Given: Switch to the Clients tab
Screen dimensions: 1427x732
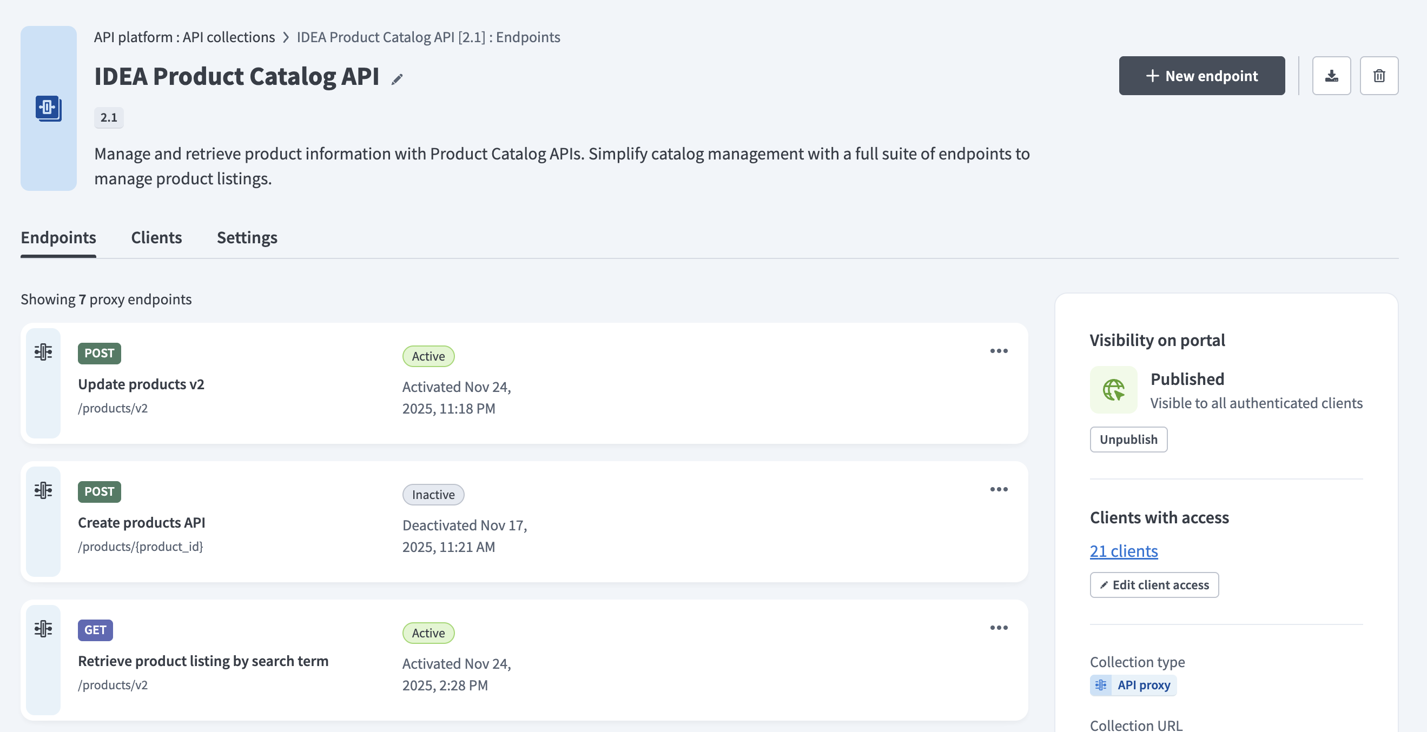Looking at the screenshot, I should tap(156, 237).
